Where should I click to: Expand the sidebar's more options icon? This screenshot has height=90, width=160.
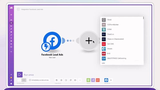(11, 52)
